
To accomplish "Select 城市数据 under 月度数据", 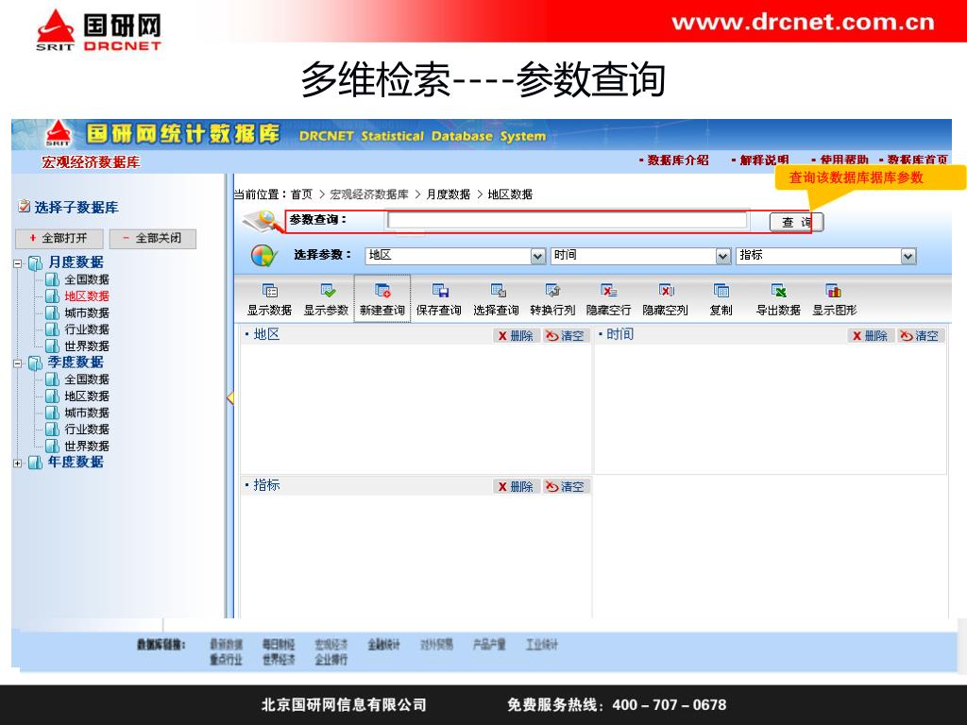I will pos(86,313).
